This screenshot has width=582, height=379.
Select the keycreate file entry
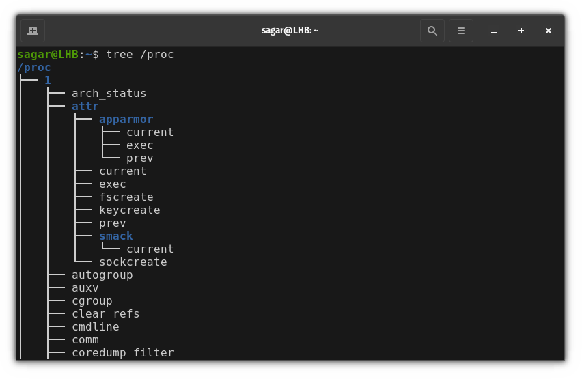click(x=130, y=210)
